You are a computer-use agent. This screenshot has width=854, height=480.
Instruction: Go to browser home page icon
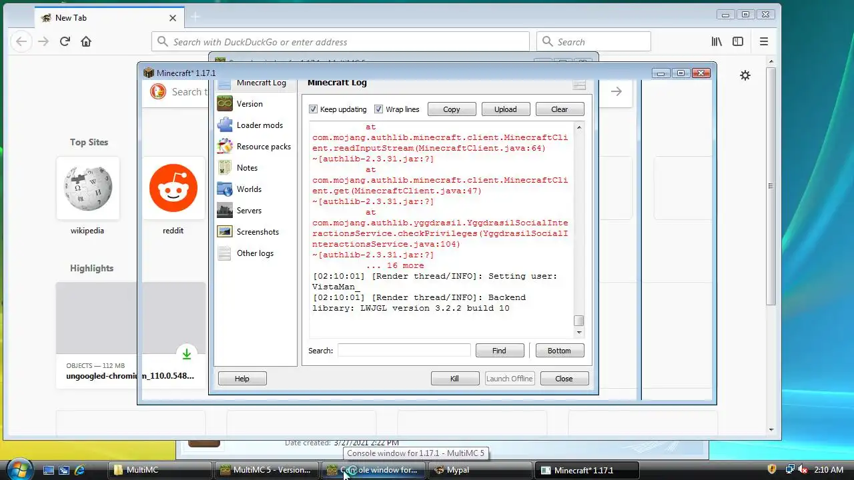[x=86, y=41]
